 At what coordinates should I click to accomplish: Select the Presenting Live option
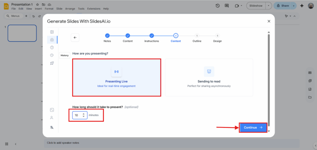[116, 77]
